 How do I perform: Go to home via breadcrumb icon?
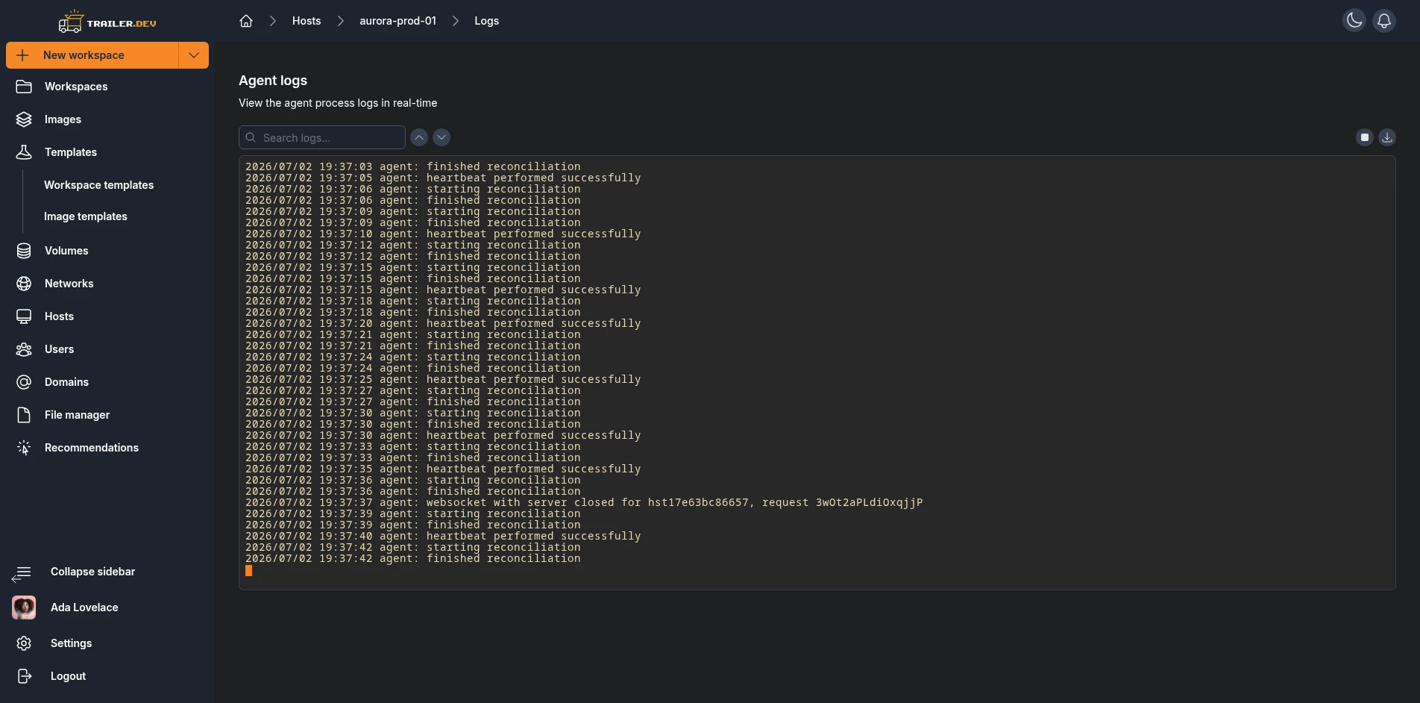[x=246, y=21]
